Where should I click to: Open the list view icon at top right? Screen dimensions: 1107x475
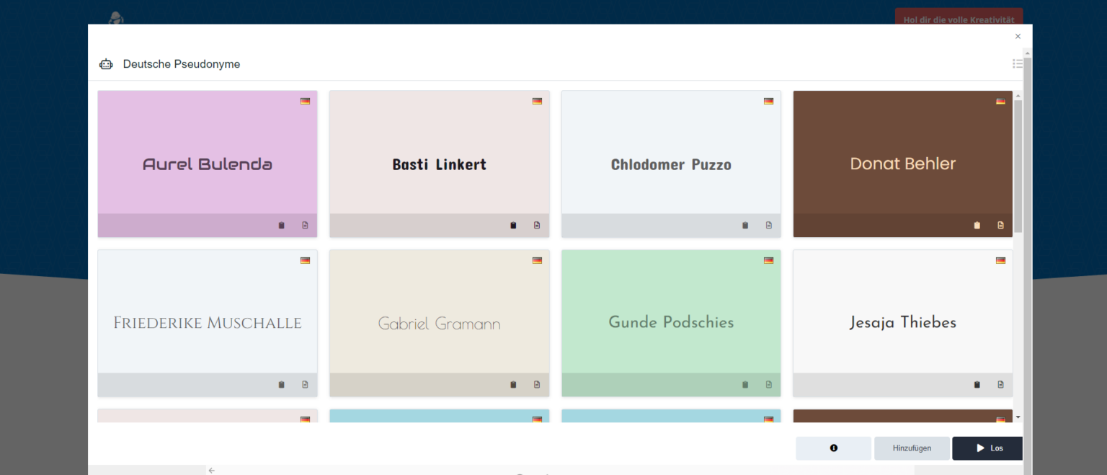pyautogui.click(x=1018, y=63)
